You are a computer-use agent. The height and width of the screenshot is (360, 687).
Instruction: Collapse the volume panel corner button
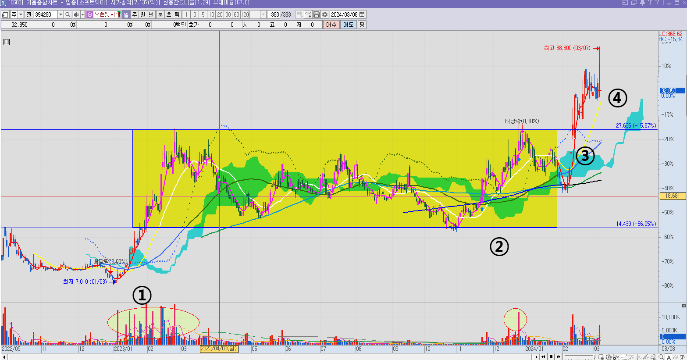(684, 306)
